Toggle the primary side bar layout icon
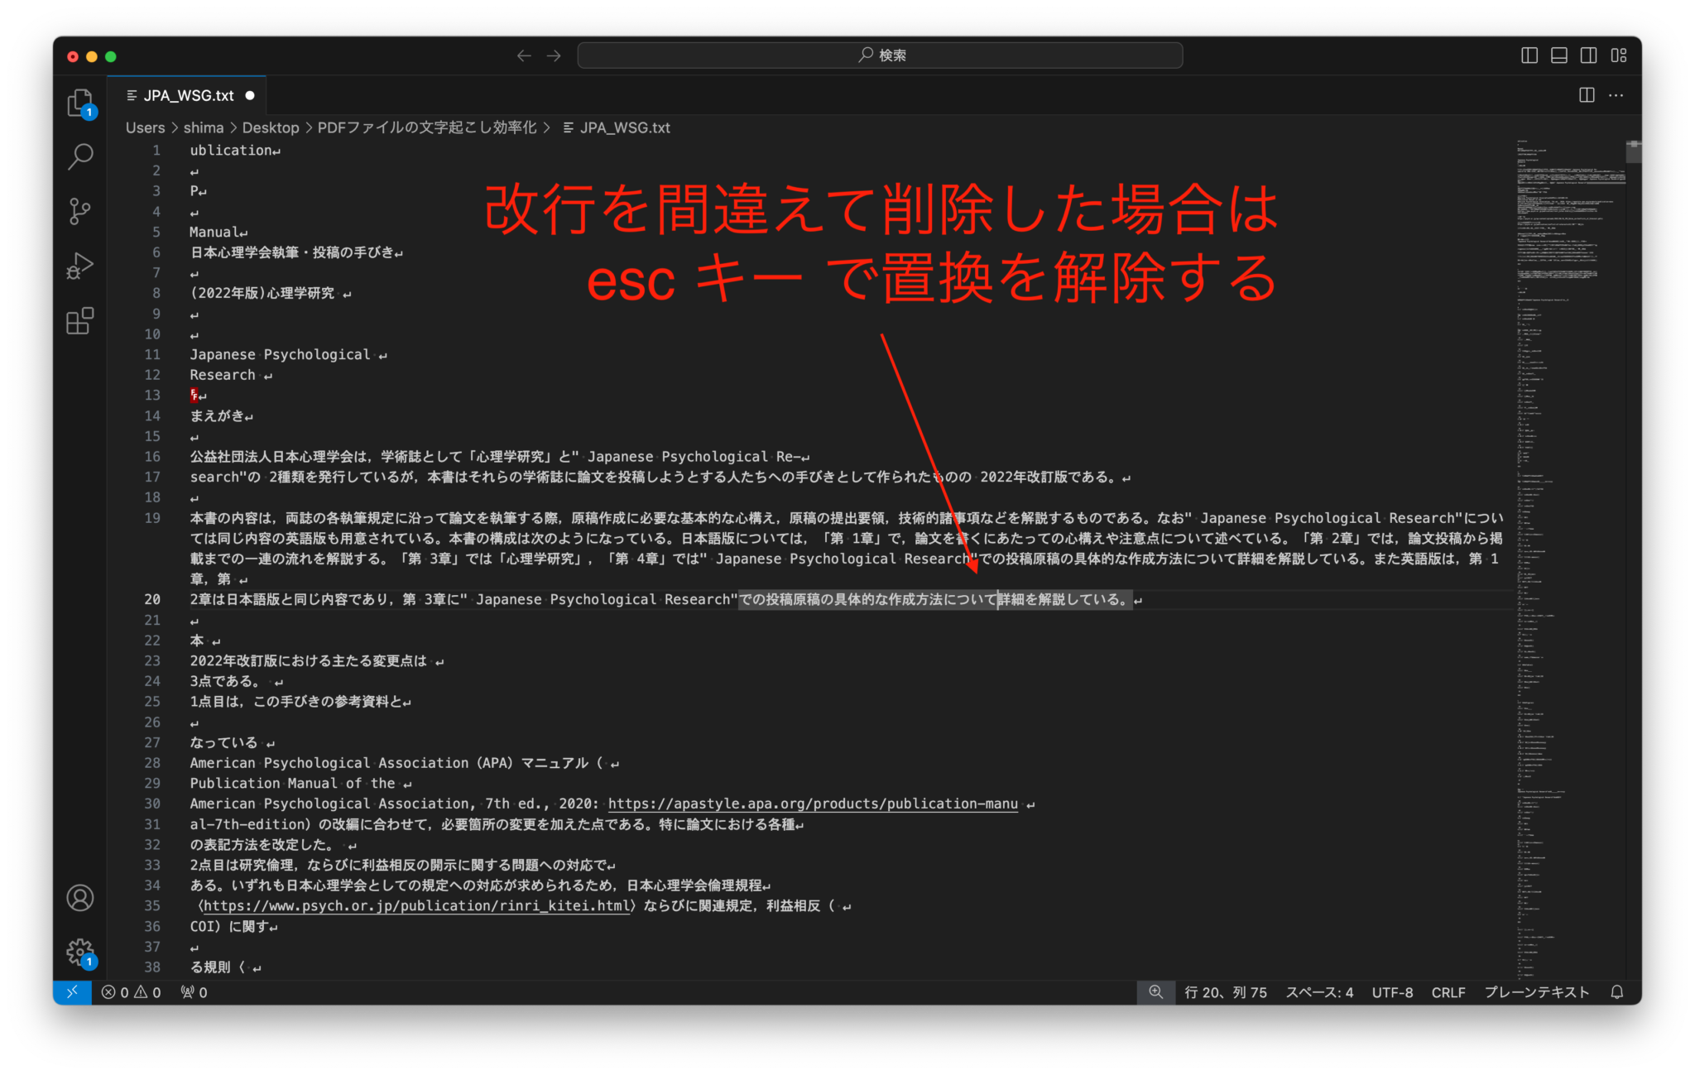This screenshot has height=1075, width=1695. tap(1529, 55)
